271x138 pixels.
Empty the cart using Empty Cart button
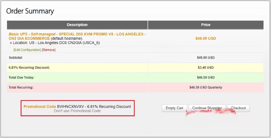pyautogui.click(x=174, y=108)
